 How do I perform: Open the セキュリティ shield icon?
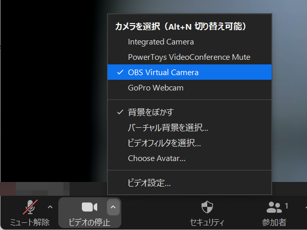tap(207, 207)
